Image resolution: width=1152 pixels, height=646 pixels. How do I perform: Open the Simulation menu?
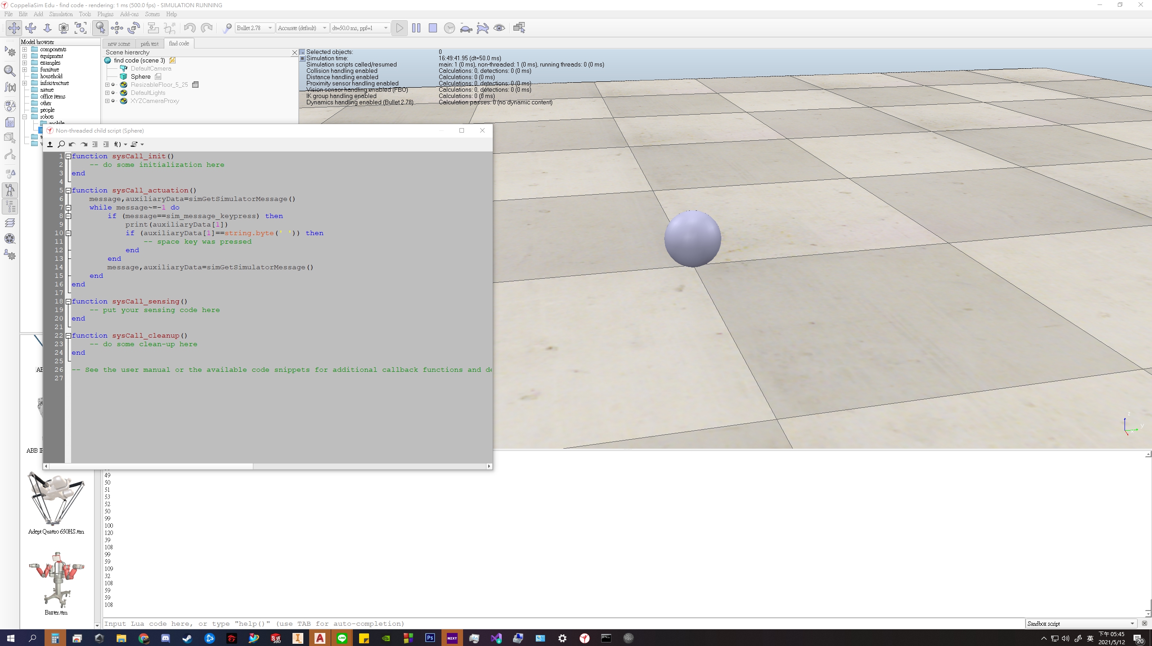[x=61, y=14]
